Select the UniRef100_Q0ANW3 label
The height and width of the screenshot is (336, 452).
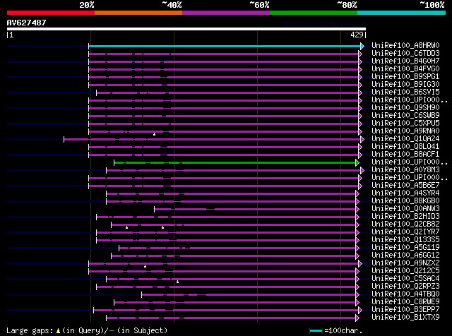click(x=405, y=209)
